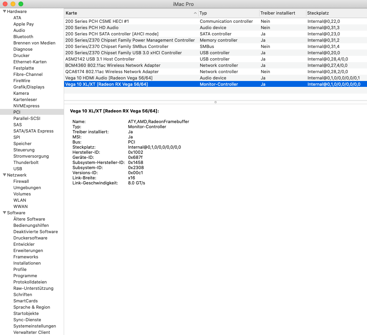Collapse the Software section triangle
367x335 pixels.
tap(4, 212)
